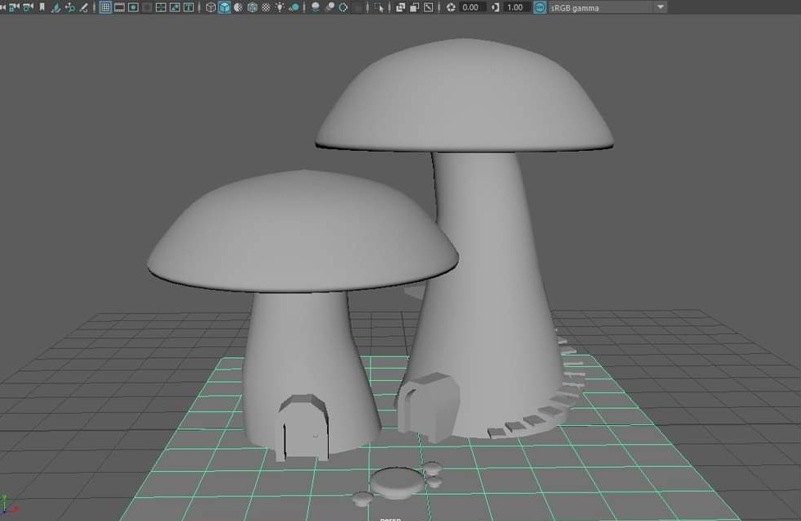Image resolution: width=801 pixels, height=521 pixels.
Task: Activate the 2D Pan/Zoom icon
Action: click(70, 7)
